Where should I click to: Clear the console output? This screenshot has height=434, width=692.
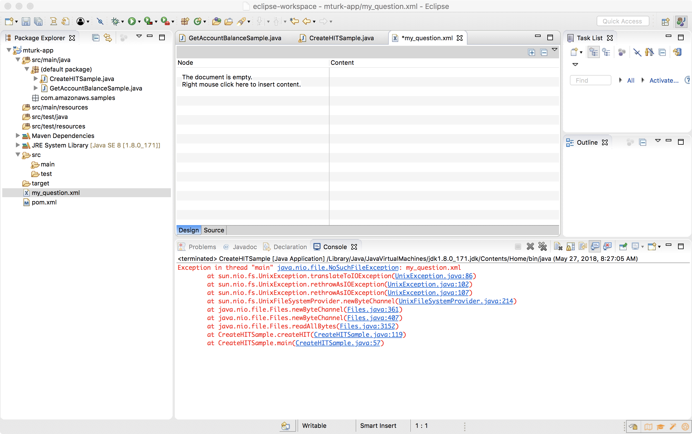(558, 246)
